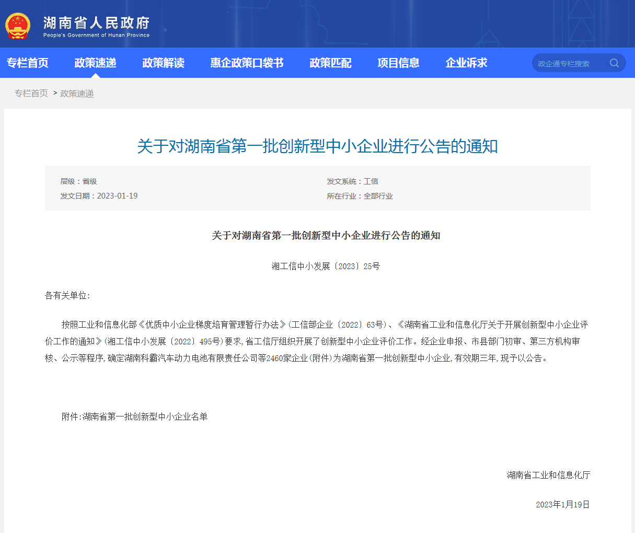Click the bold title inside the article body

pyautogui.click(x=326, y=236)
